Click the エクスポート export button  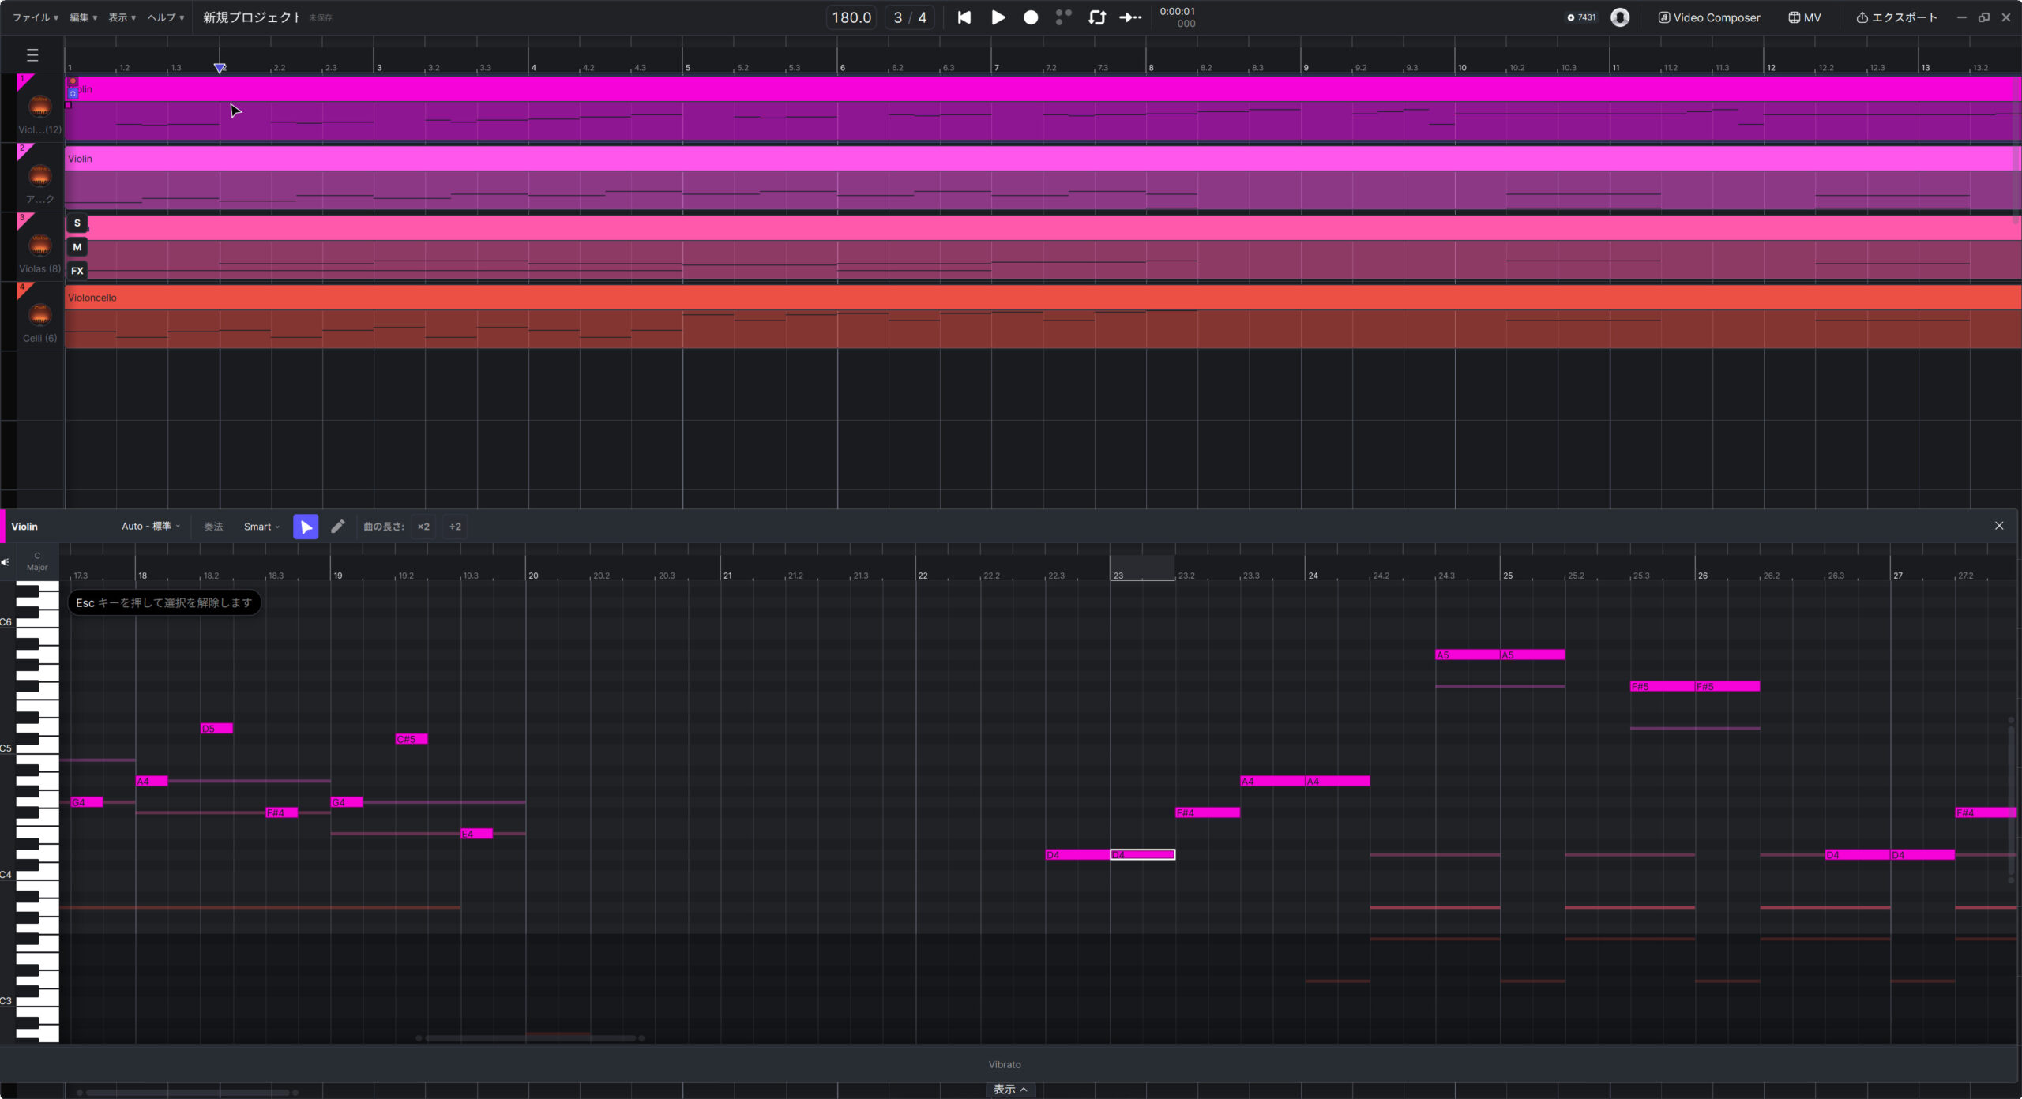tap(1896, 17)
